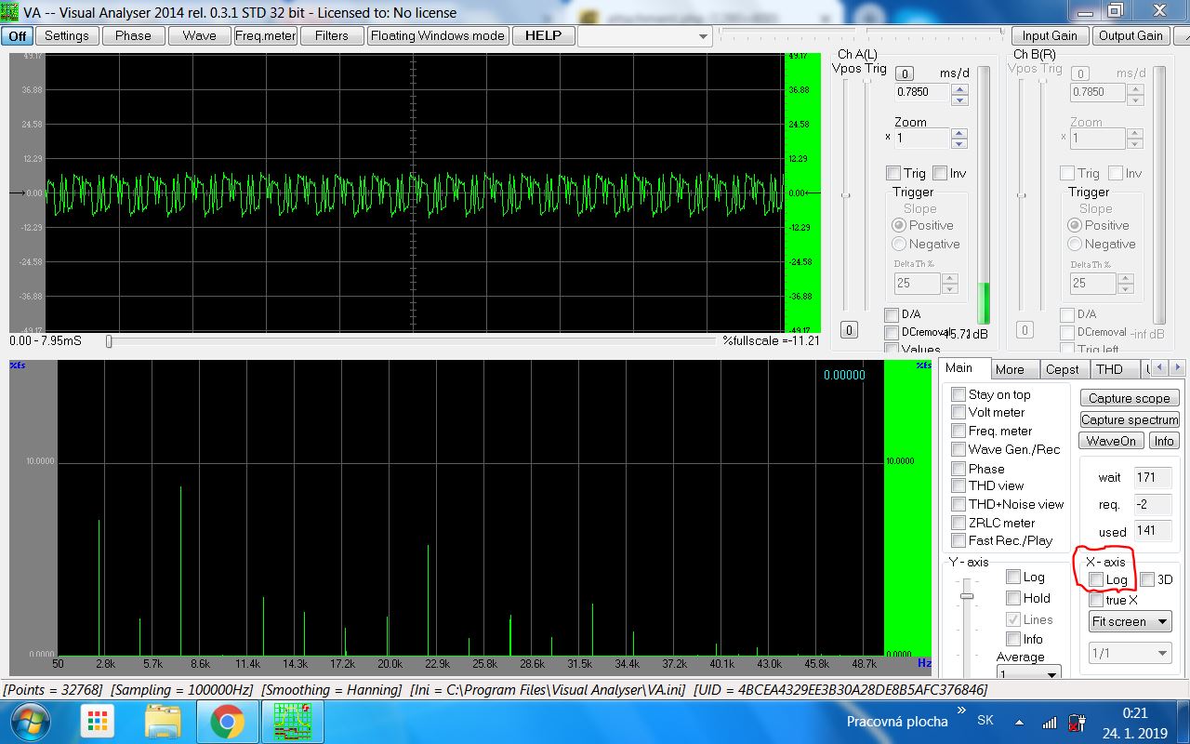Open Windows Start menu
The height and width of the screenshot is (744, 1190).
(31, 721)
